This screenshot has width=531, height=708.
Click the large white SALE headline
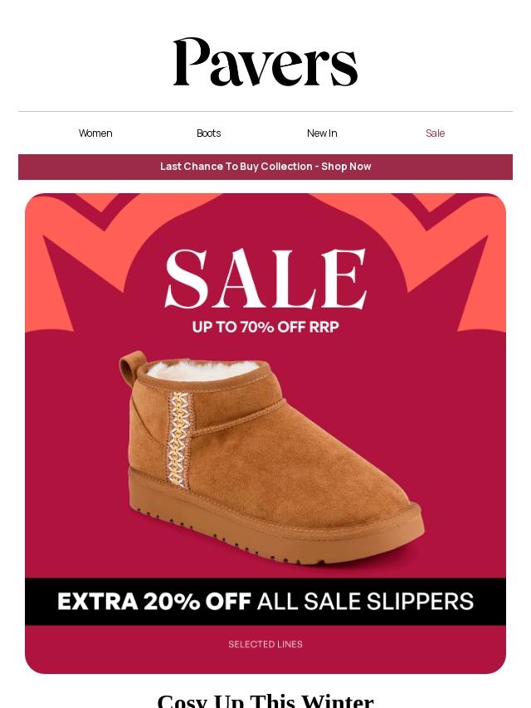(x=265, y=279)
